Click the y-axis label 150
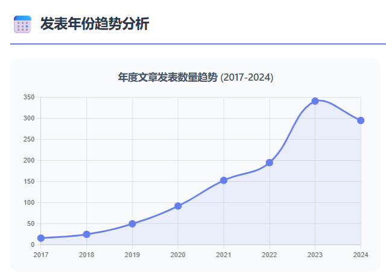This screenshot has height=277, width=386. tap(29, 182)
